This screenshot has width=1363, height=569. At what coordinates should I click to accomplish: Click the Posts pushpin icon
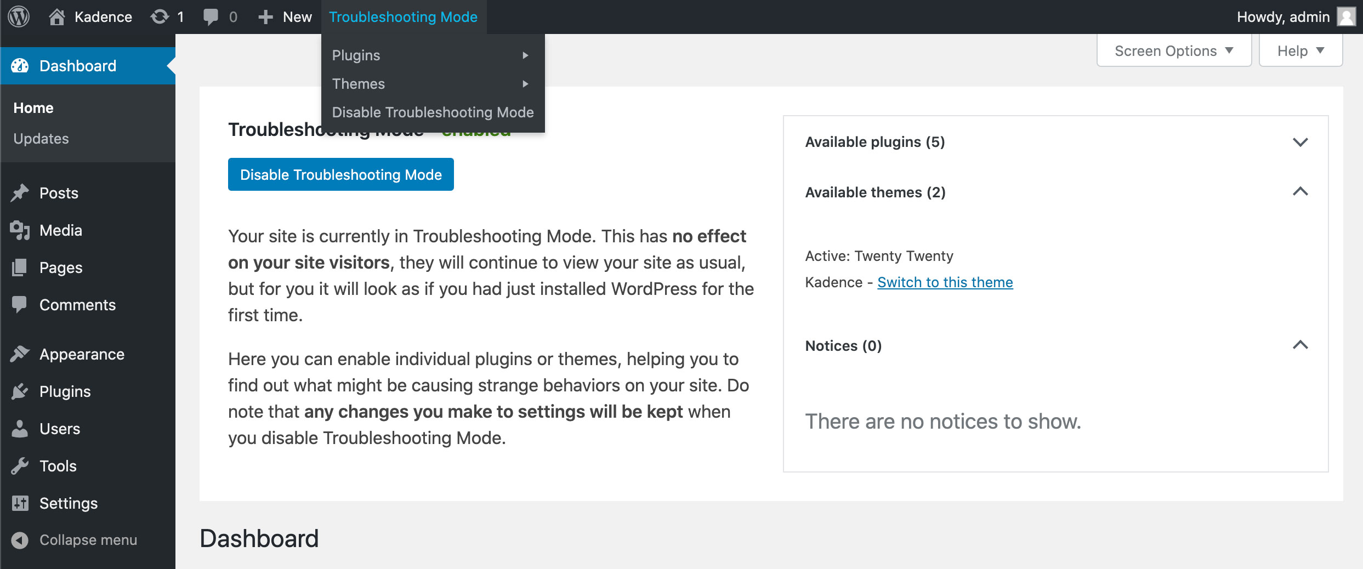pyautogui.click(x=20, y=193)
